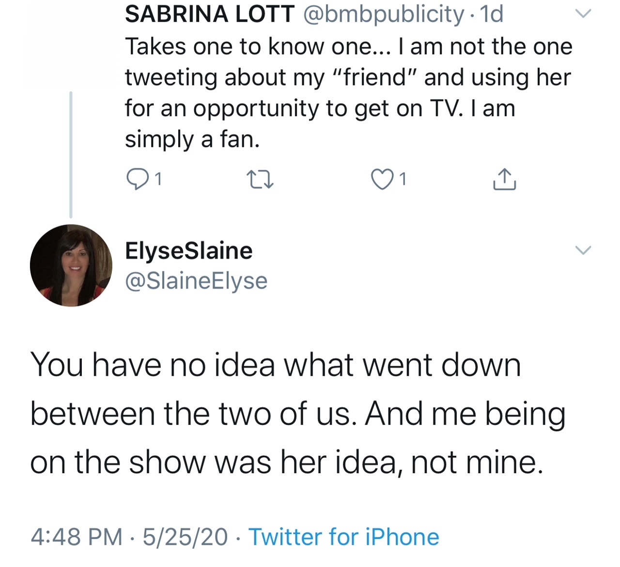Open the @SlaineElyse handle
The height and width of the screenshot is (567, 620).
(x=196, y=281)
